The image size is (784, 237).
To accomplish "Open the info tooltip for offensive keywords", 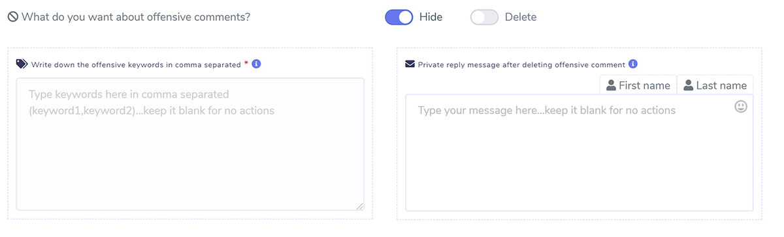I will pyautogui.click(x=256, y=64).
